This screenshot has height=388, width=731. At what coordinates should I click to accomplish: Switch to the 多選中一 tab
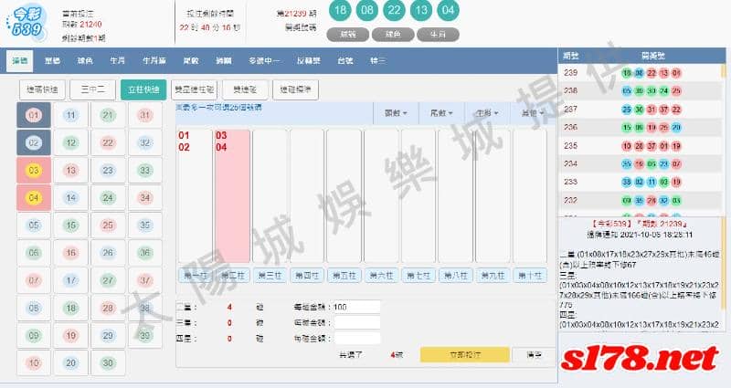(x=263, y=60)
